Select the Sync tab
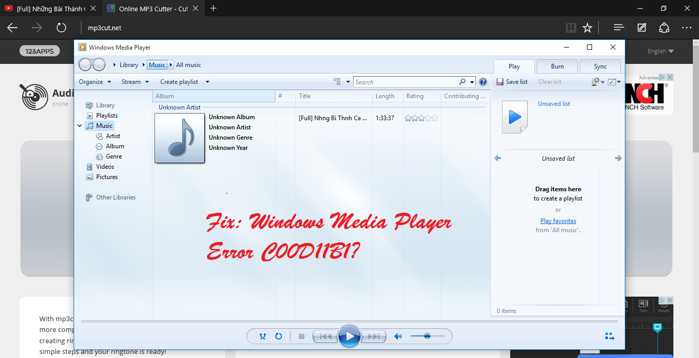699x358 pixels. (x=600, y=66)
